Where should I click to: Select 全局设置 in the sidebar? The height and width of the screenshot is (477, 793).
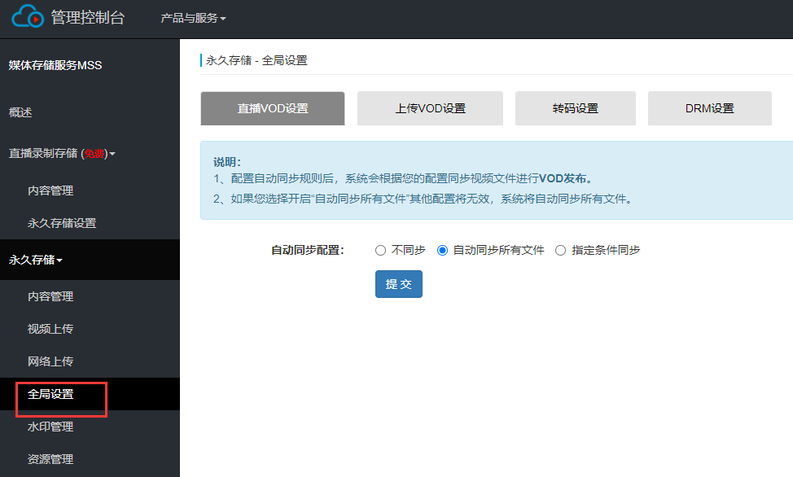click(x=50, y=394)
